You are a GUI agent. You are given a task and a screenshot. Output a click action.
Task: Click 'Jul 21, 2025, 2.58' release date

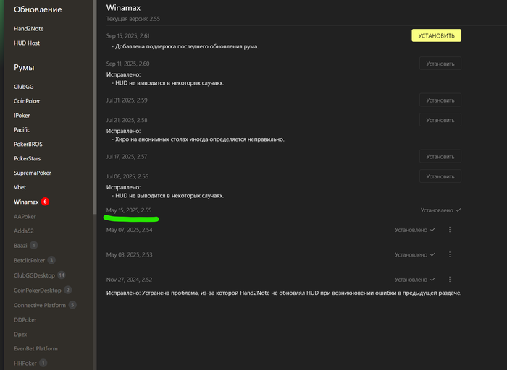pos(127,120)
